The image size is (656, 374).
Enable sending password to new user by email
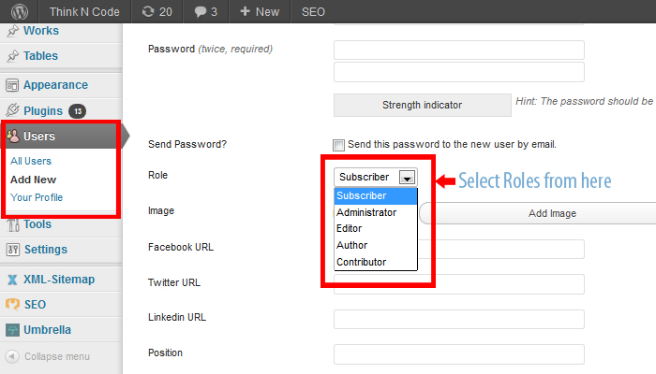click(x=338, y=145)
